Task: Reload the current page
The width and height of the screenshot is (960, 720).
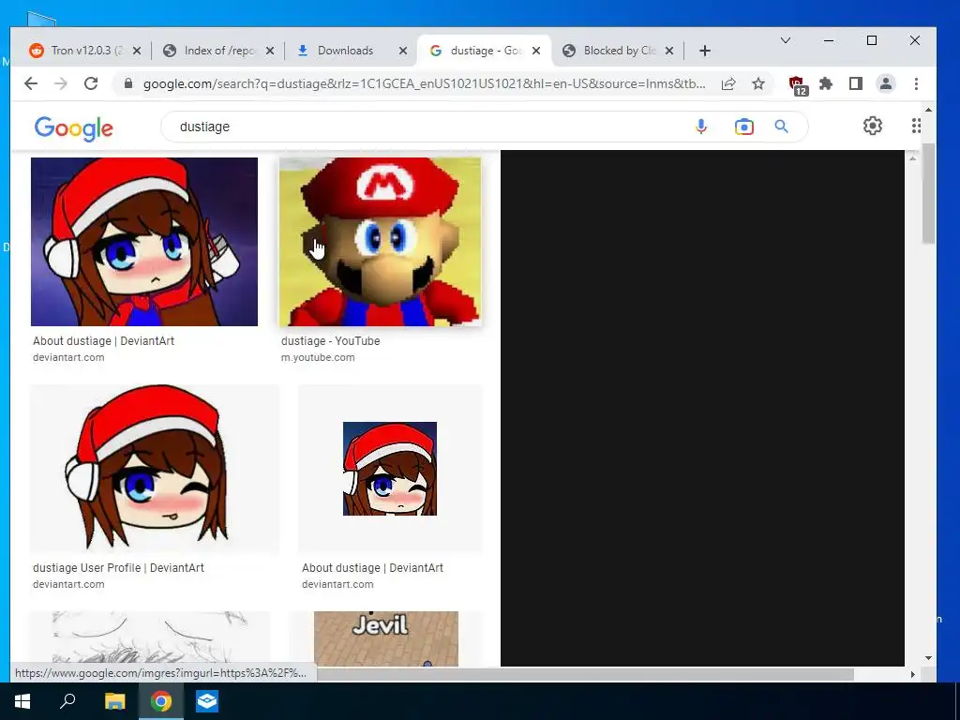Action: 91,83
